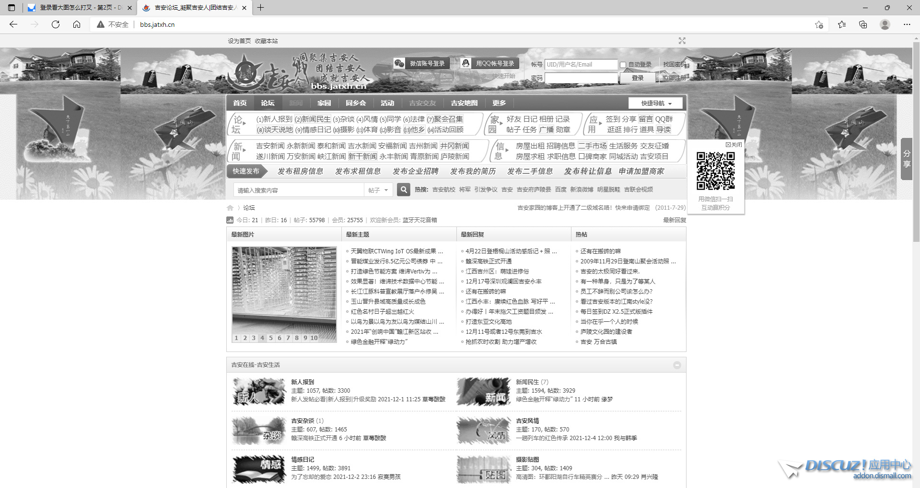The height and width of the screenshot is (488, 920).
Task: Click the 立即注册 register link
Action: [674, 78]
